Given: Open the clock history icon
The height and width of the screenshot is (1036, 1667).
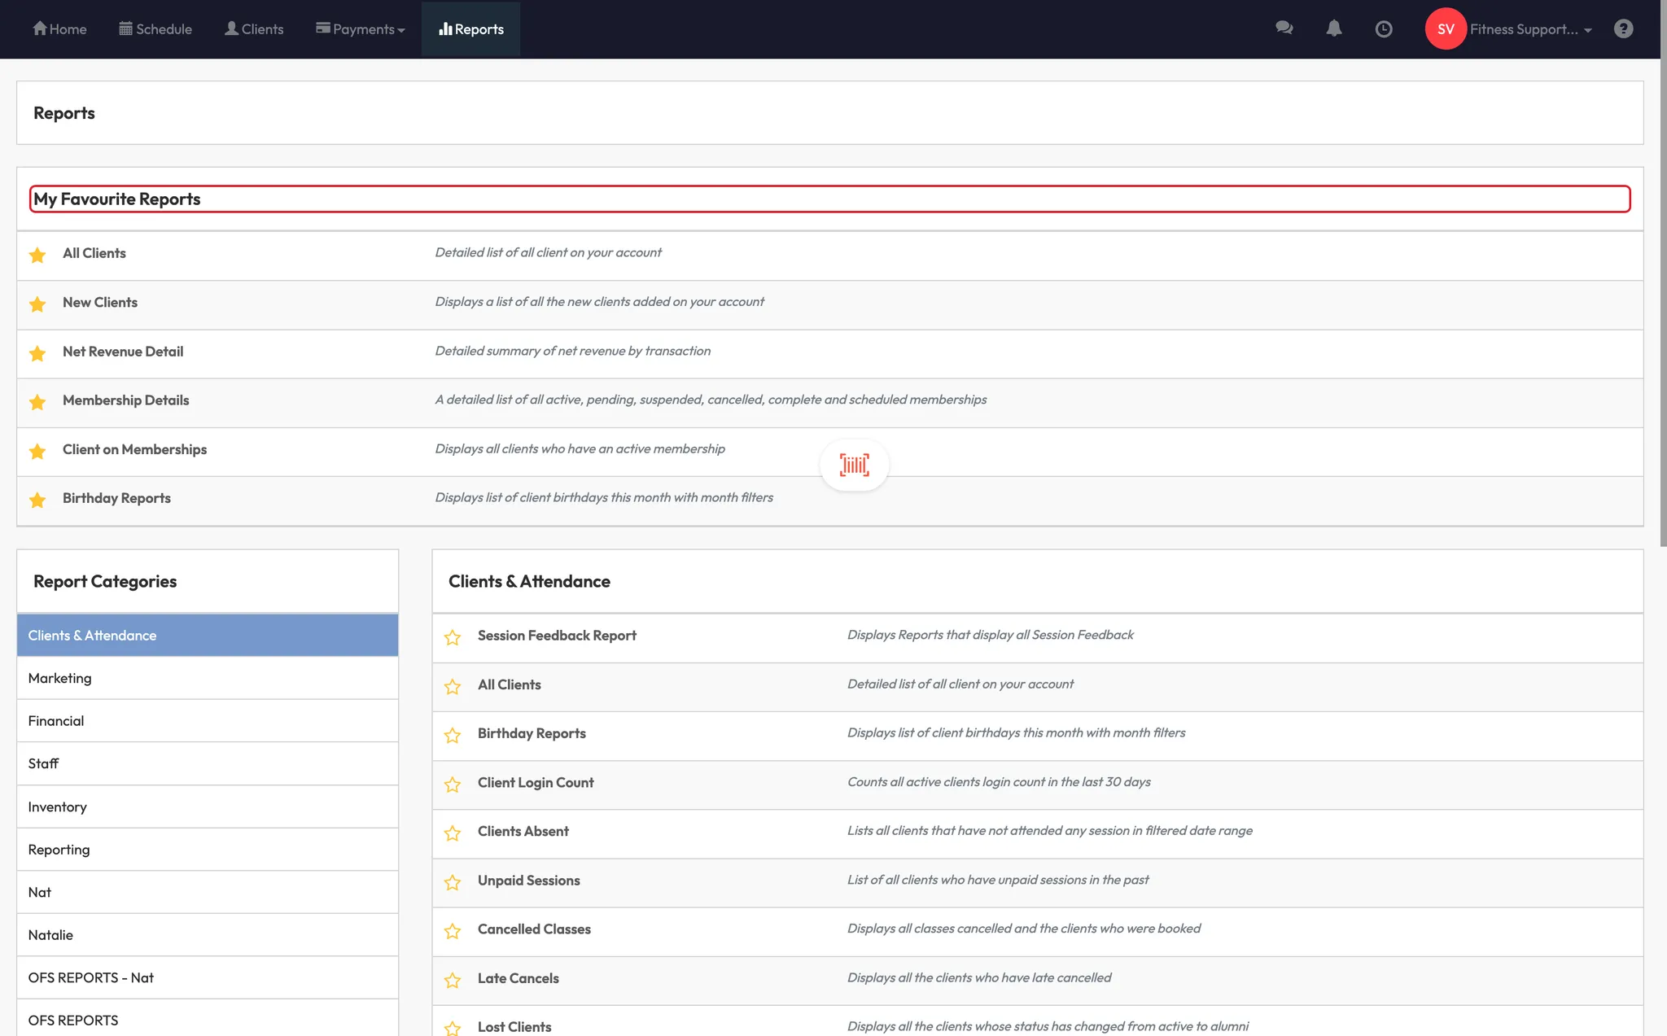Looking at the screenshot, I should [x=1384, y=29].
